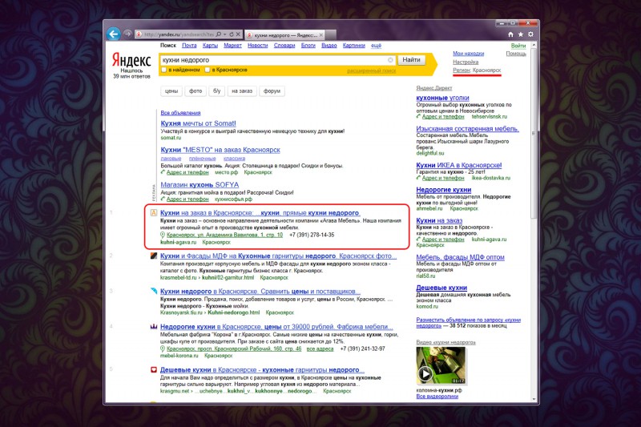Click the browser Forward arrow button
The image size is (641, 427).
[127, 34]
